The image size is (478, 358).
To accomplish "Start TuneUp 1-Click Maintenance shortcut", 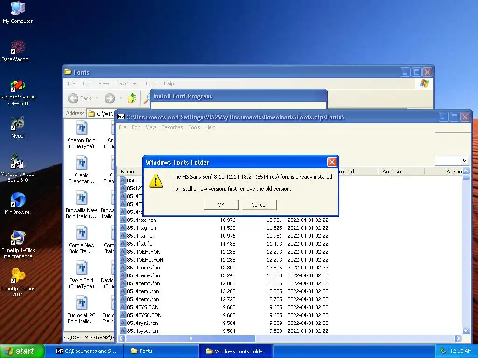I will (x=18, y=245).
